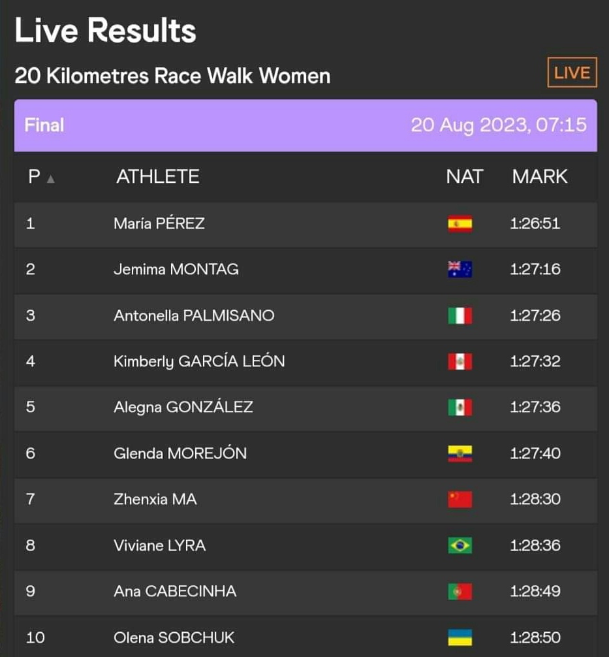Image resolution: width=609 pixels, height=657 pixels.
Task: Click the Brazil flag icon
Action: [x=460, y=545]
